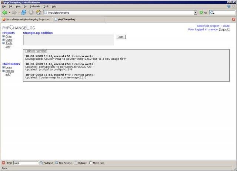Click the record #49 entry header
The image size is (237, 171).
pyautogui.click(x=60, y=75)
